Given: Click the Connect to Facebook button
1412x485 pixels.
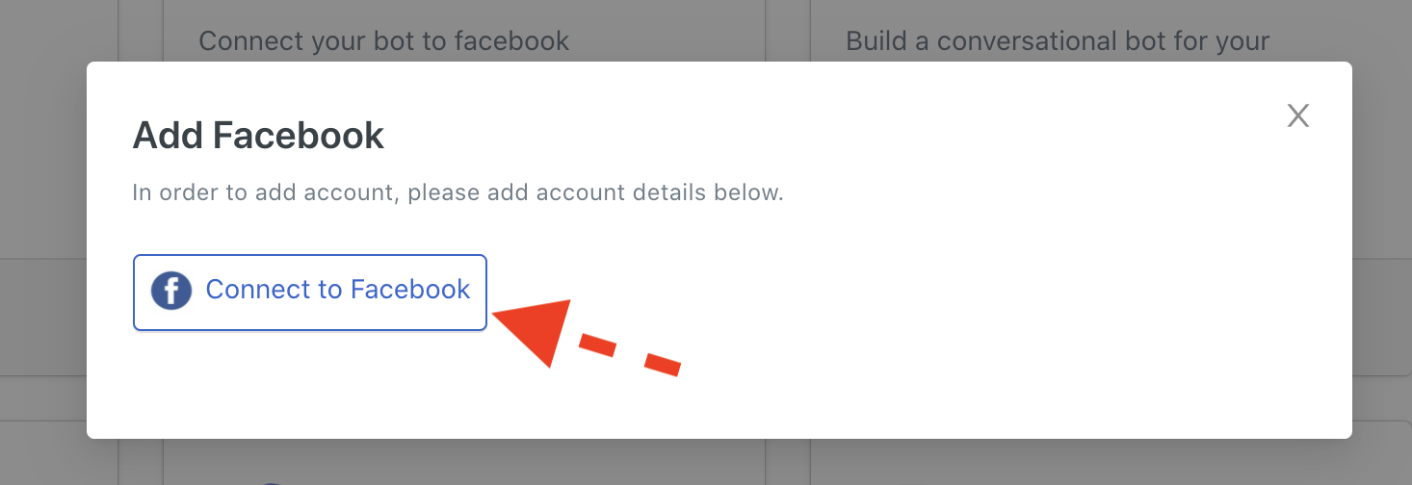Looking at the screenshot, I should click(x=310, y=293).
